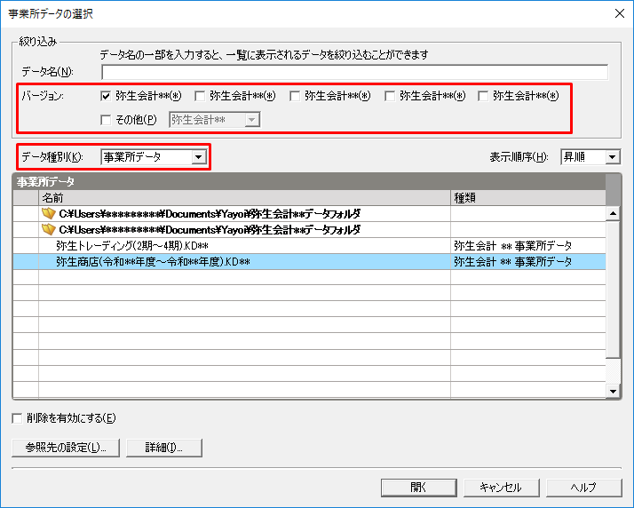Image resolution: width=634 pixels, height=508 pixels.
Task: Check the third 弥生会計 version checkbox
Action: point(296,96)
